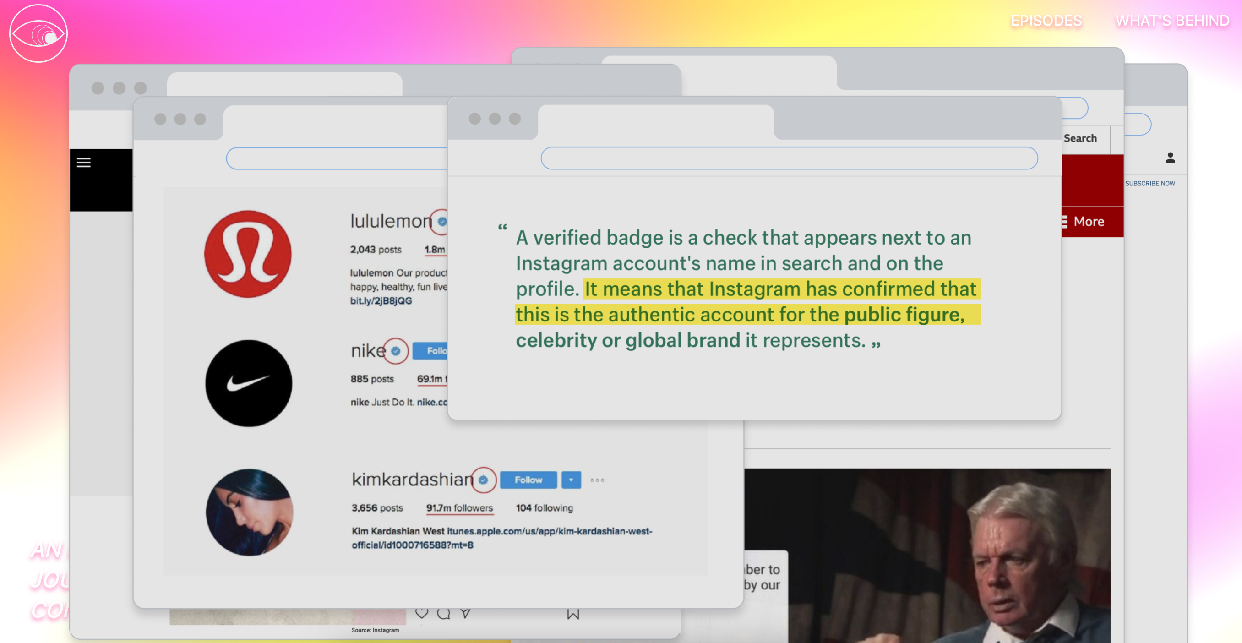Image resolution: width=1242 pixels, height=643 pixels.
Task: Click the kimkardashian username
Action: (x=412, y=480)
